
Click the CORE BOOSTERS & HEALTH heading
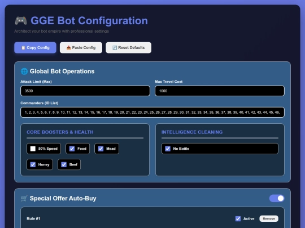tap(60, 132)
